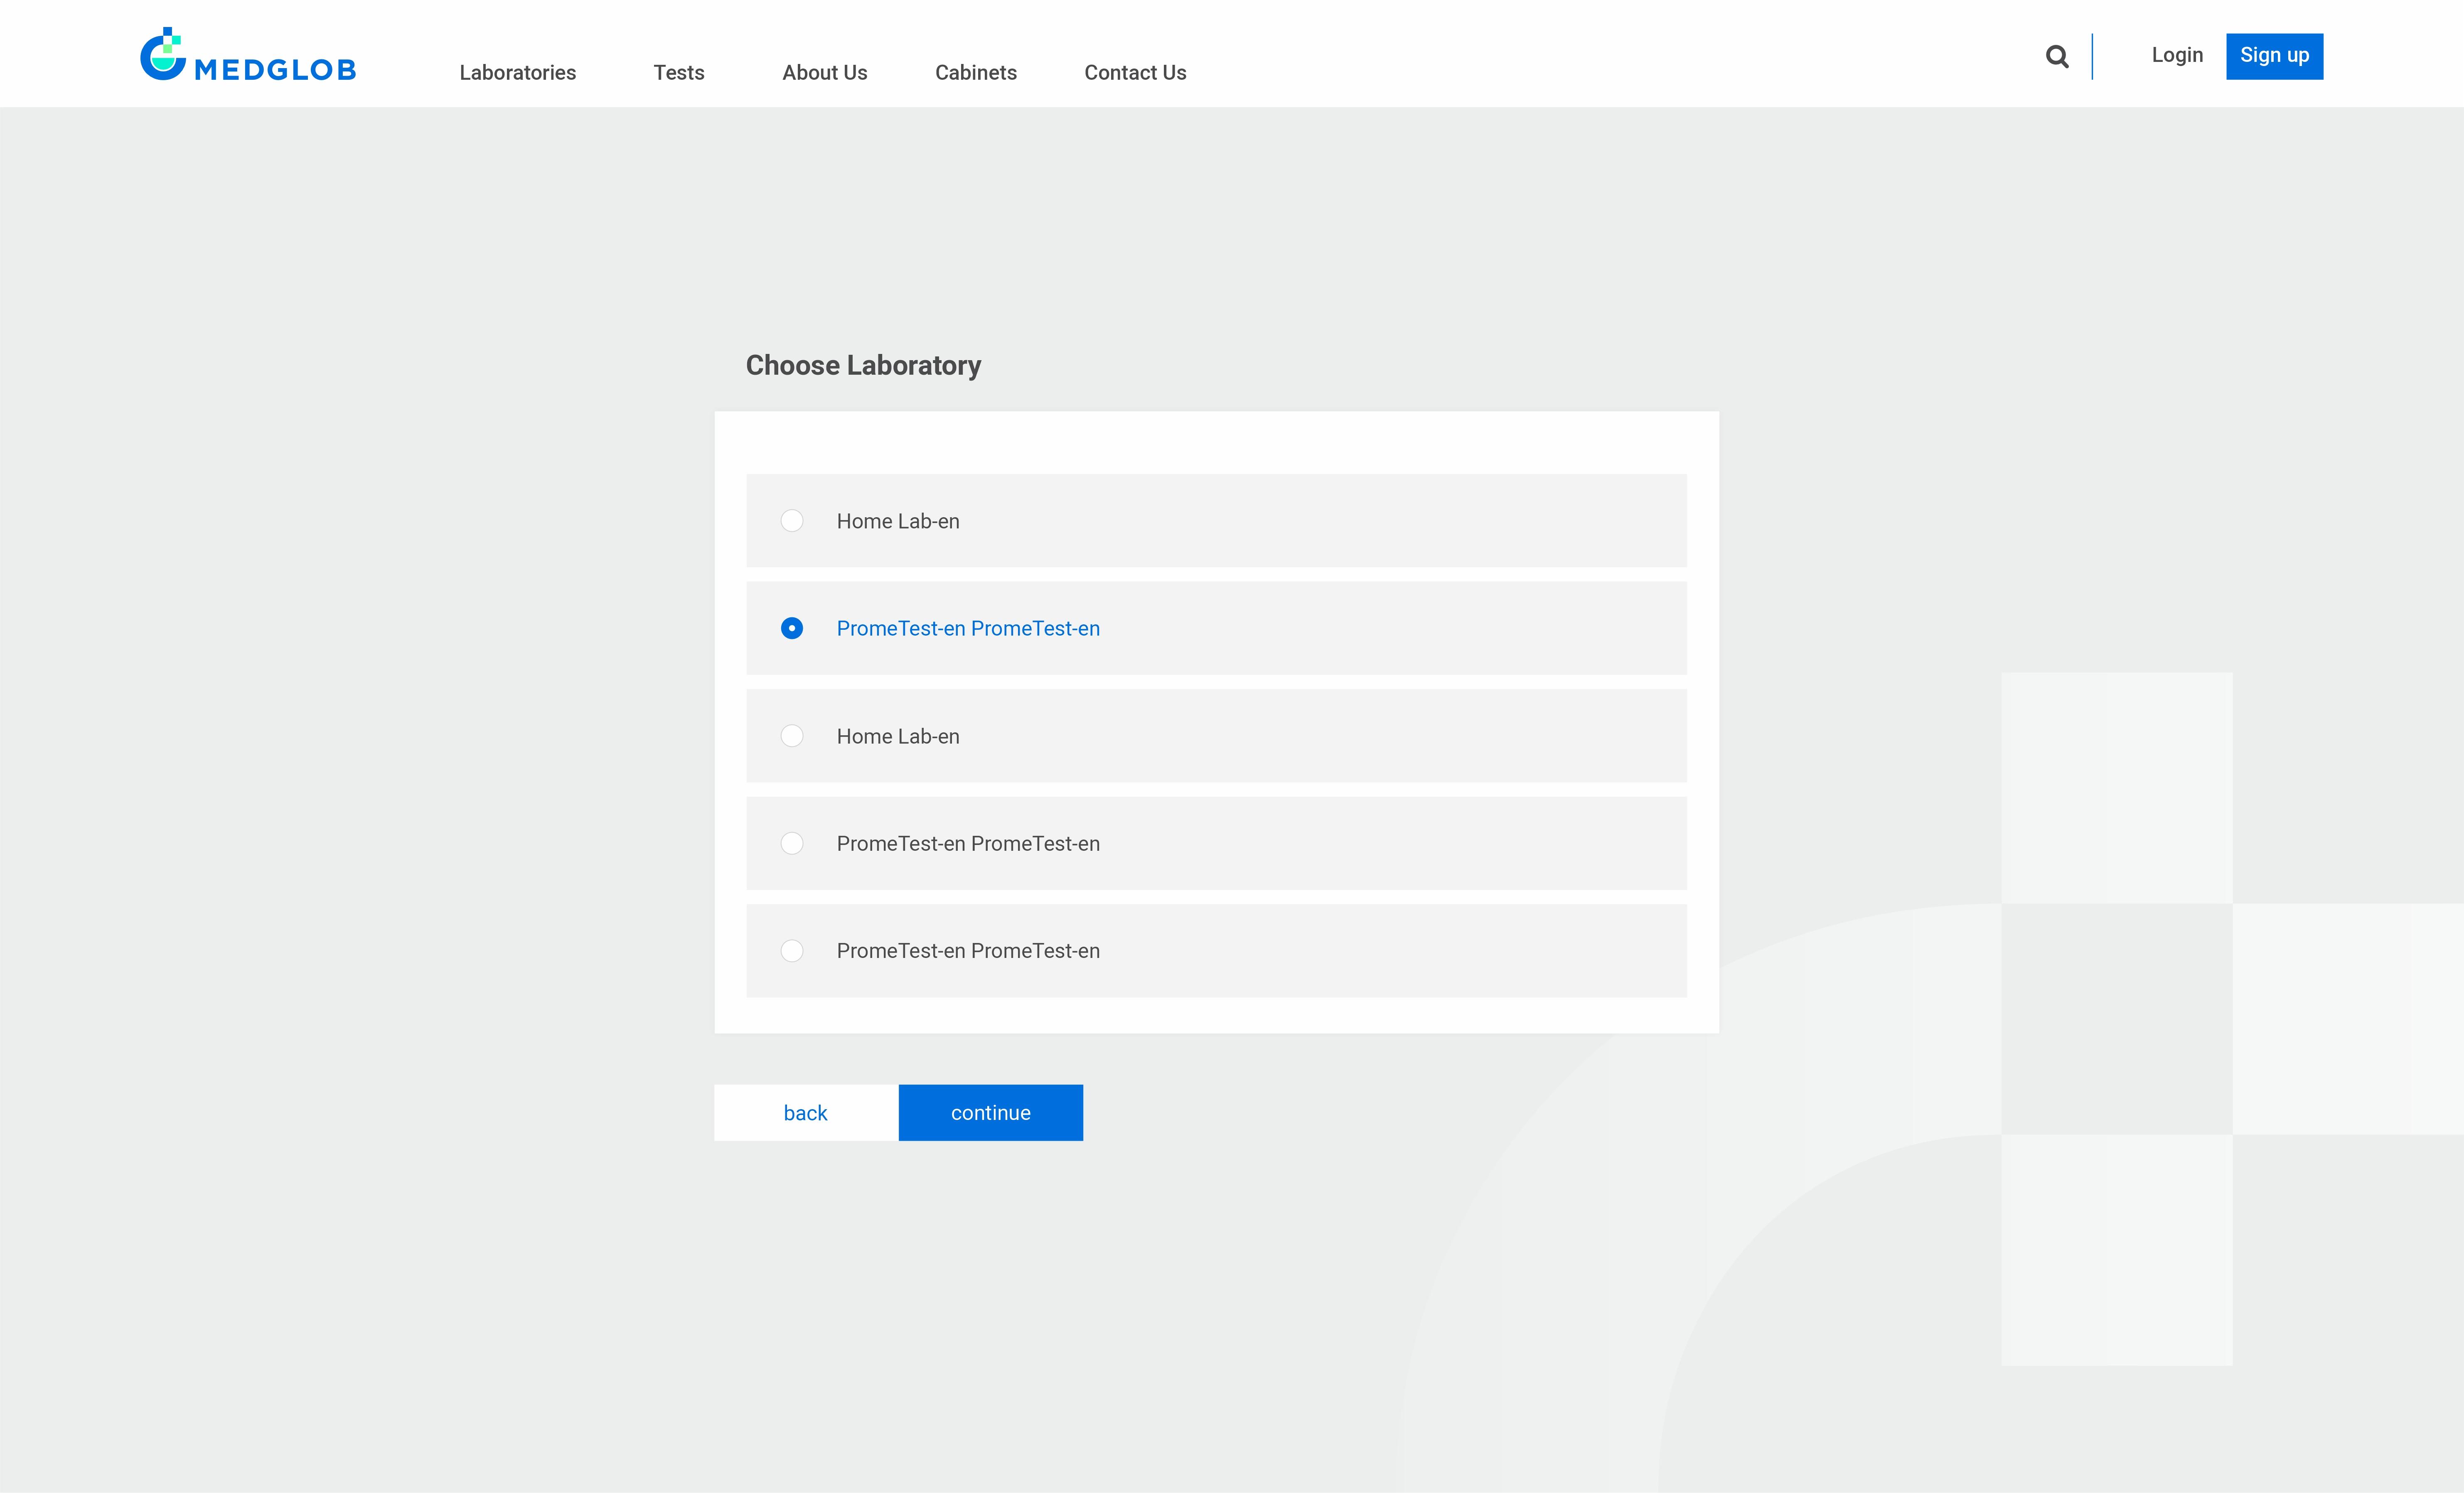Click the selected PromeTest-en radio button
The image size is (2464, 1493).
pos(791,628)
